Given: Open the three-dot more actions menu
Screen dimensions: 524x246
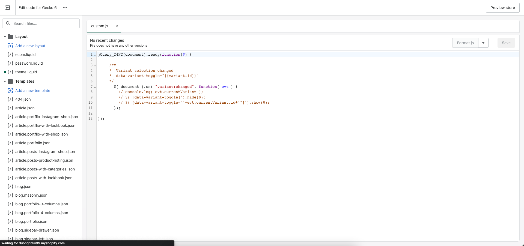Looking at the screenshot, I should [x=65, y=8].
